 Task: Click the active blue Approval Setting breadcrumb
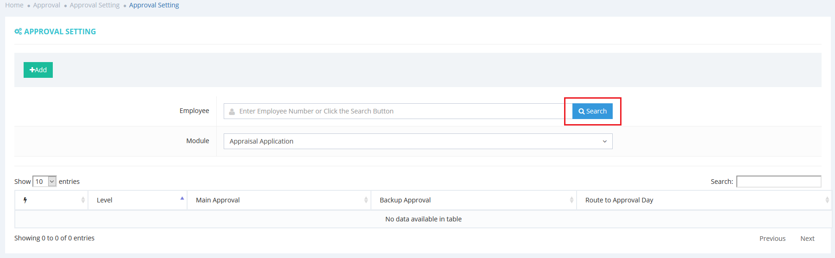154,5
